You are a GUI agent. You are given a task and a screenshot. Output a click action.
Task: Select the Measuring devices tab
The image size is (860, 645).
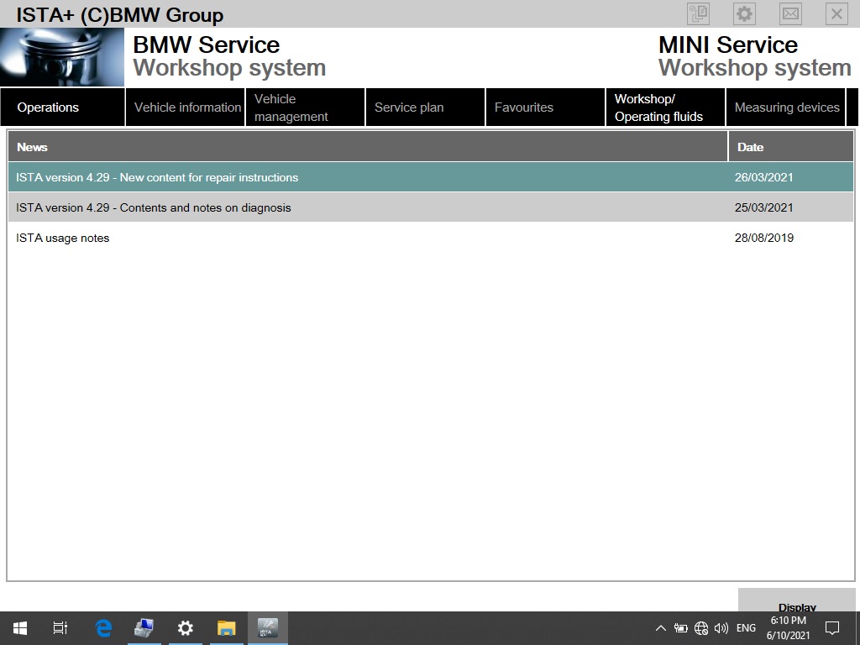click(786, 107)
